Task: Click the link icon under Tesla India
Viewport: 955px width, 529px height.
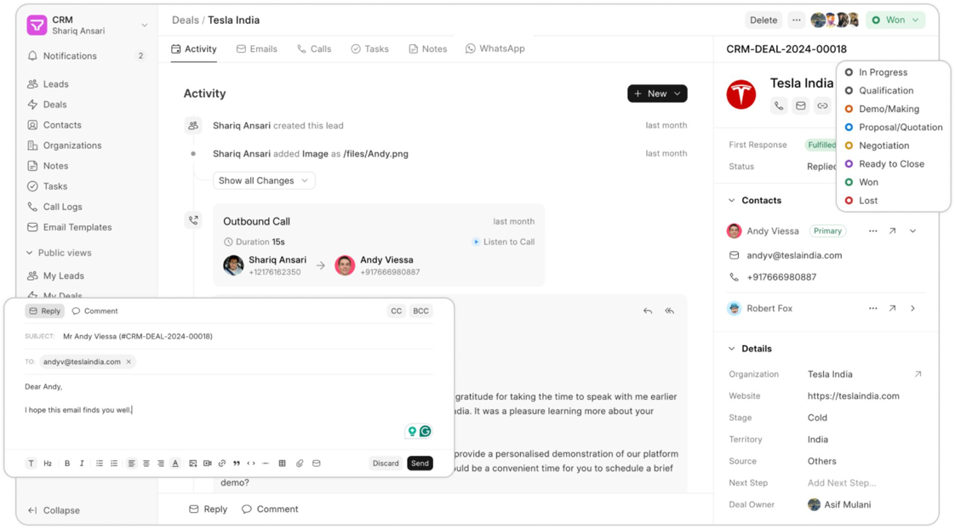Action: pos(821,106)
